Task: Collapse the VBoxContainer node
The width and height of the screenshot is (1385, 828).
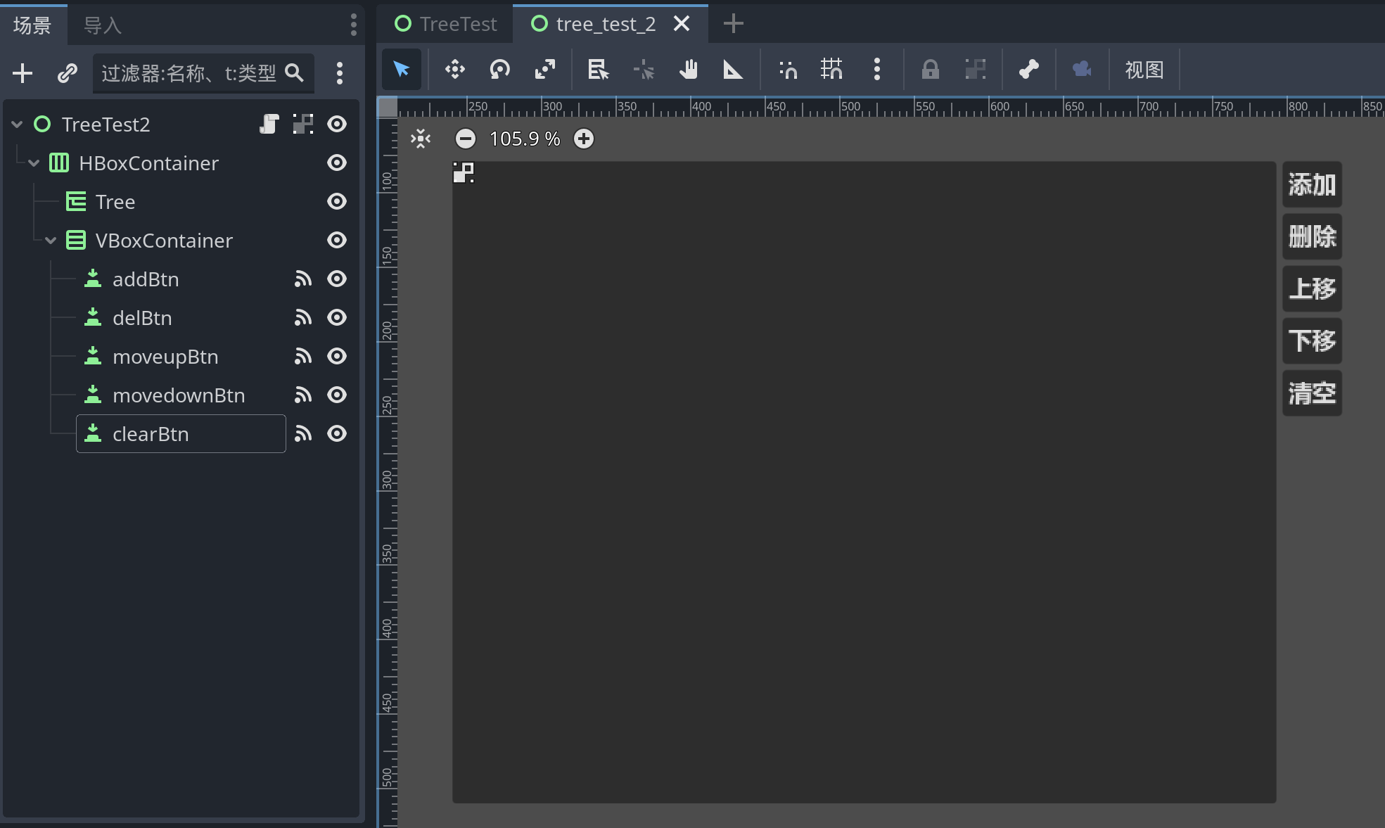Action: click(51, 241)
